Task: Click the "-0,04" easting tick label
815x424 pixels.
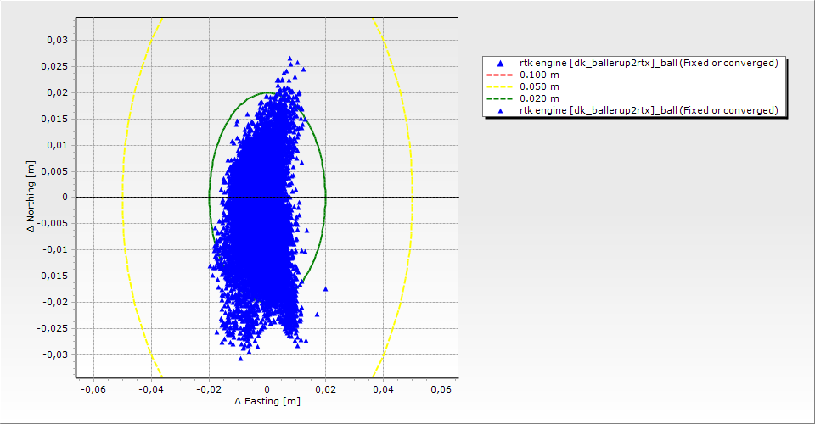Action: 151,389
